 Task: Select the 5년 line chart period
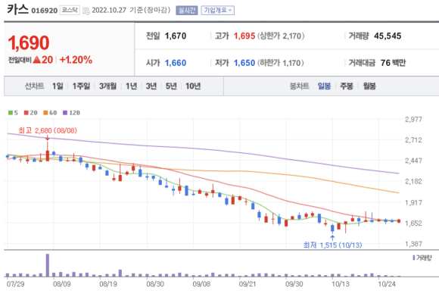point(171,86)
